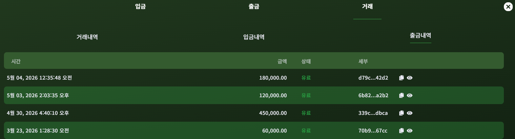Select the 거래 top tab
The image size is (515, 139).
pyautogui.click(x=367, y=7)
